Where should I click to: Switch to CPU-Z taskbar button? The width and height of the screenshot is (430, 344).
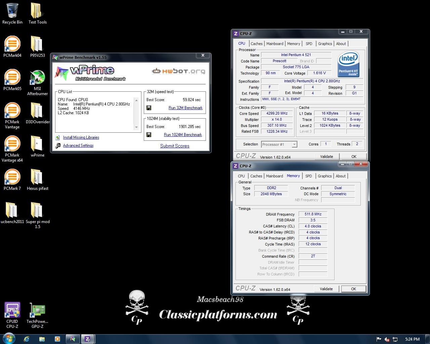point(87,339)
